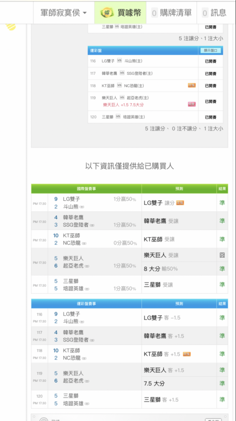Click the pink badge on game 119 row

coord(191,104)
